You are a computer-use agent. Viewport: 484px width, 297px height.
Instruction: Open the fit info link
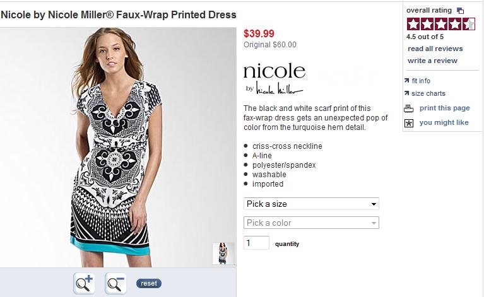[421, 81]
